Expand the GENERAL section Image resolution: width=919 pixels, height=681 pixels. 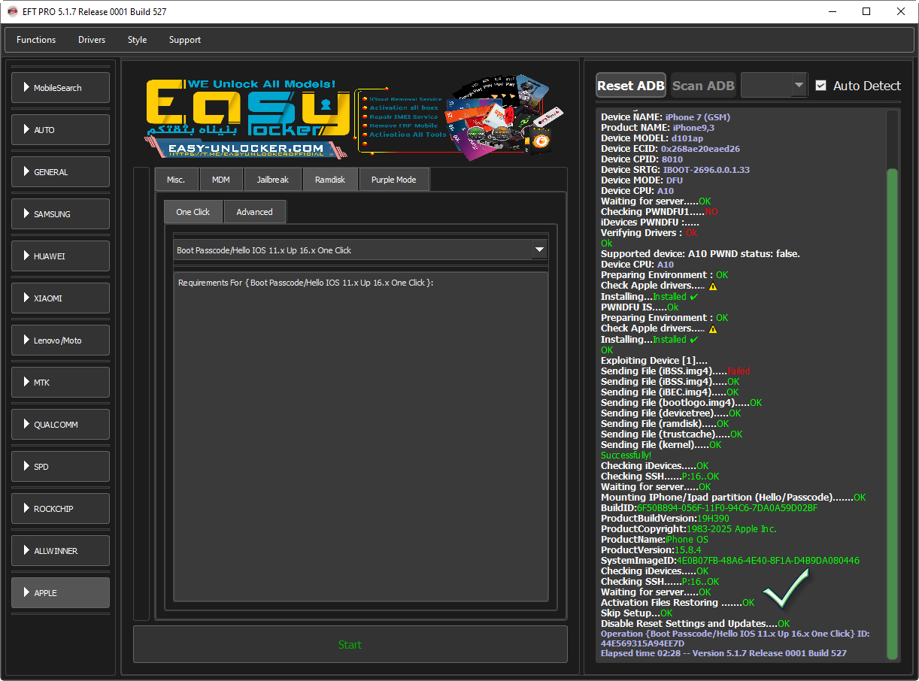[x=61, y=172]
